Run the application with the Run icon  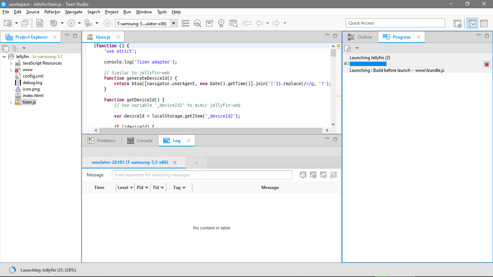71,23
